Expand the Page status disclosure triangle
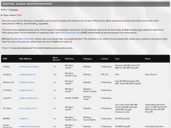The height and width of the screenshot is (128, 171). [2, 15]
